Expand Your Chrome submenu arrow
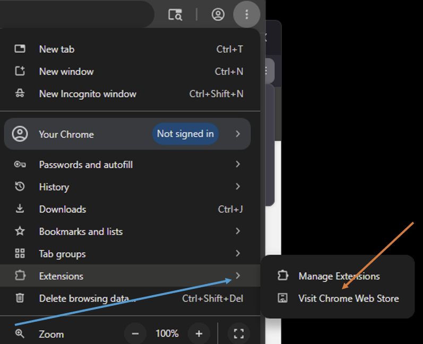Screen dimensions: 423x344 coord(238,134)
